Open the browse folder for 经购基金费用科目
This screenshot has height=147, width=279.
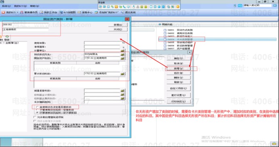123,98
